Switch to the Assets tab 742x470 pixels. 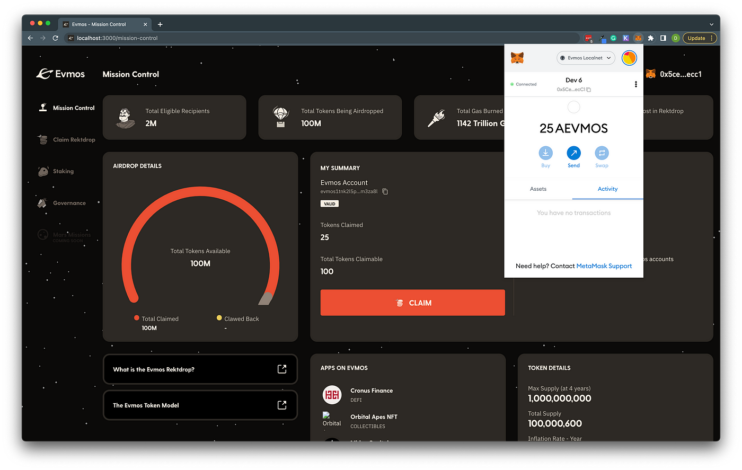pos(538,189)
